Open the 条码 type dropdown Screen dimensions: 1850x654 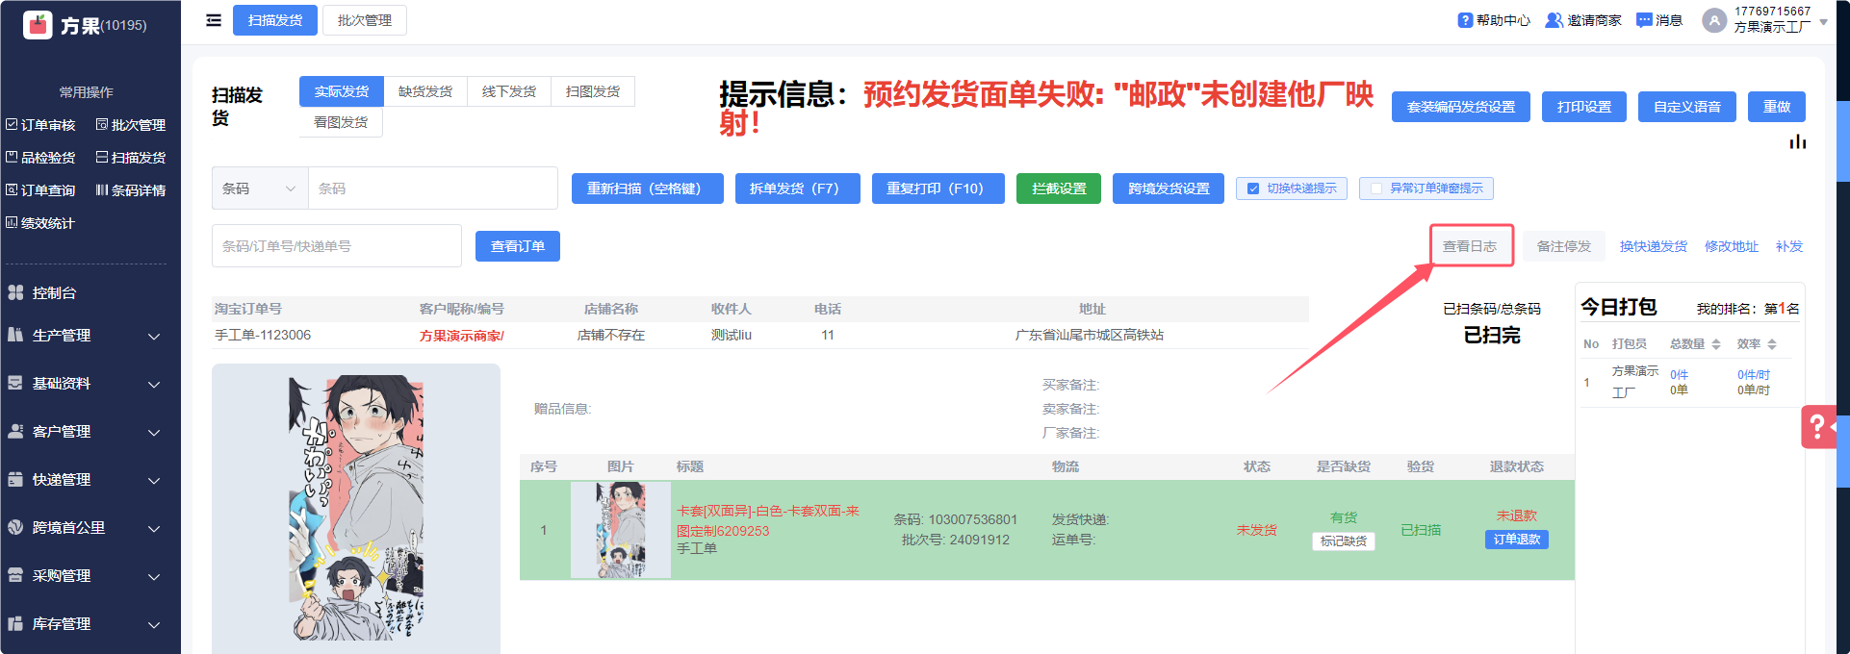[x=260, y=189]
